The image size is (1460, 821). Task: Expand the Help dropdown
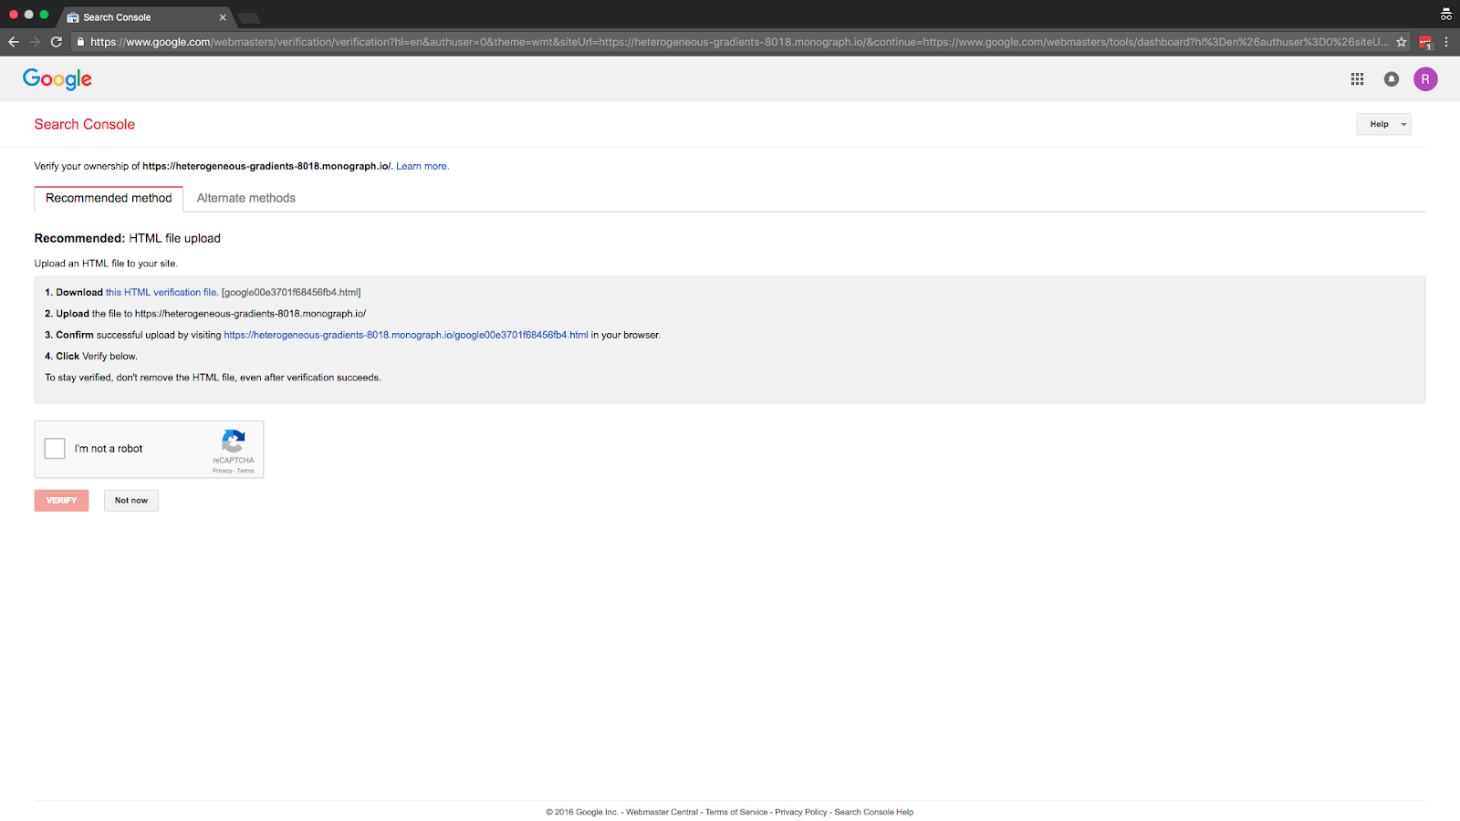(1383, 124)
